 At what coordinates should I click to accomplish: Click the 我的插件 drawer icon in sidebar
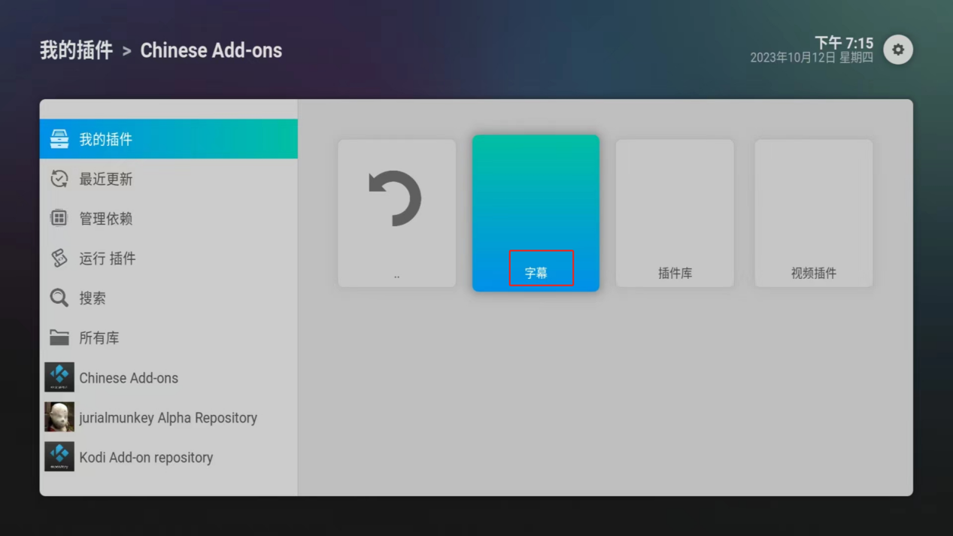pyautogui.click(x=59, y=139)
